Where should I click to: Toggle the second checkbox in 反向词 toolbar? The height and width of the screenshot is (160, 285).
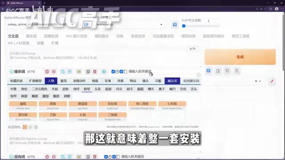pyautogui.click(x=114, y=157)
